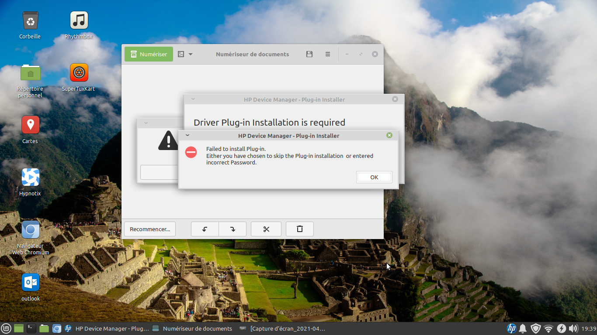Click the Rhythmbox desktop icon
597x335 pixels.
tap(79, 21)
